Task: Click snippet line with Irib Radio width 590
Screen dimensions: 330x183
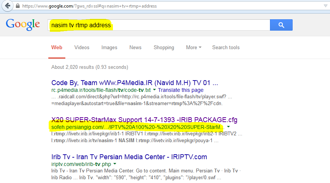Action: pos(136,178)
